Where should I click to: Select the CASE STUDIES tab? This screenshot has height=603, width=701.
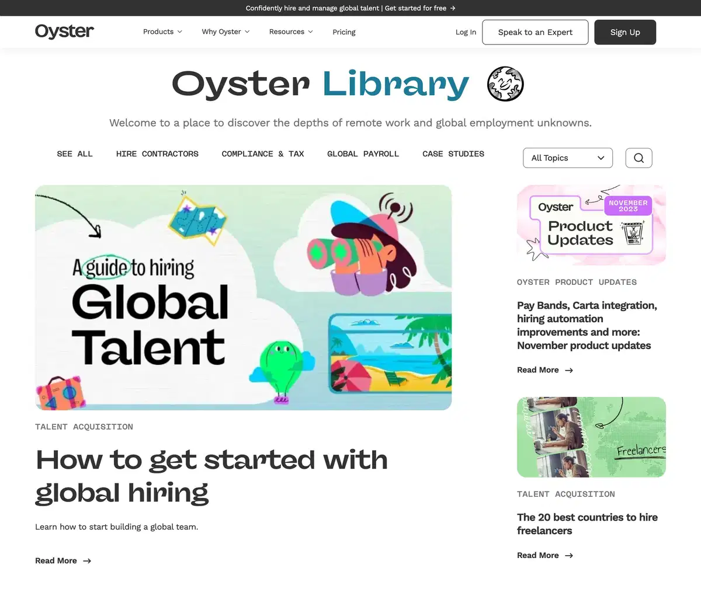453,154
